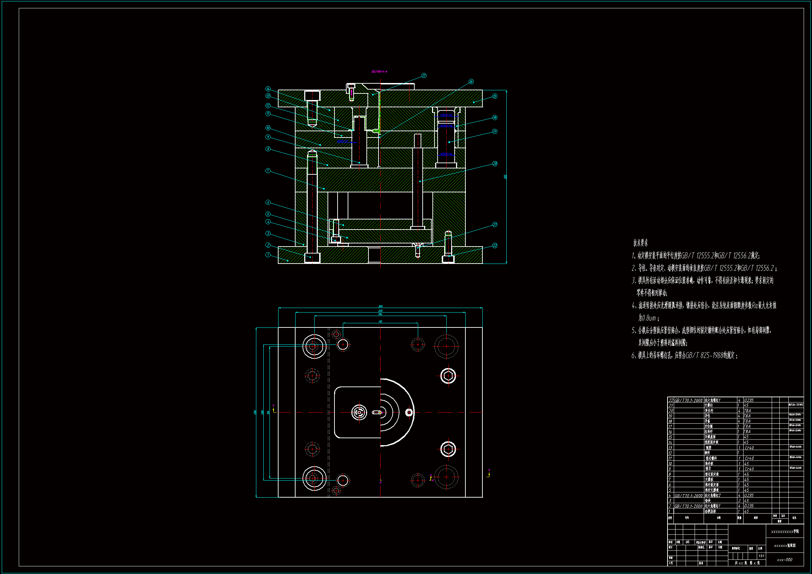Select the 300 width dimension above plan view
The image size is (812, 574).
click(380, 306)
